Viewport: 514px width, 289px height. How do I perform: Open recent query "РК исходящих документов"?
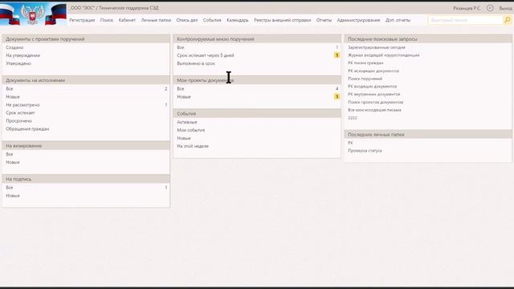pos(373,71)
